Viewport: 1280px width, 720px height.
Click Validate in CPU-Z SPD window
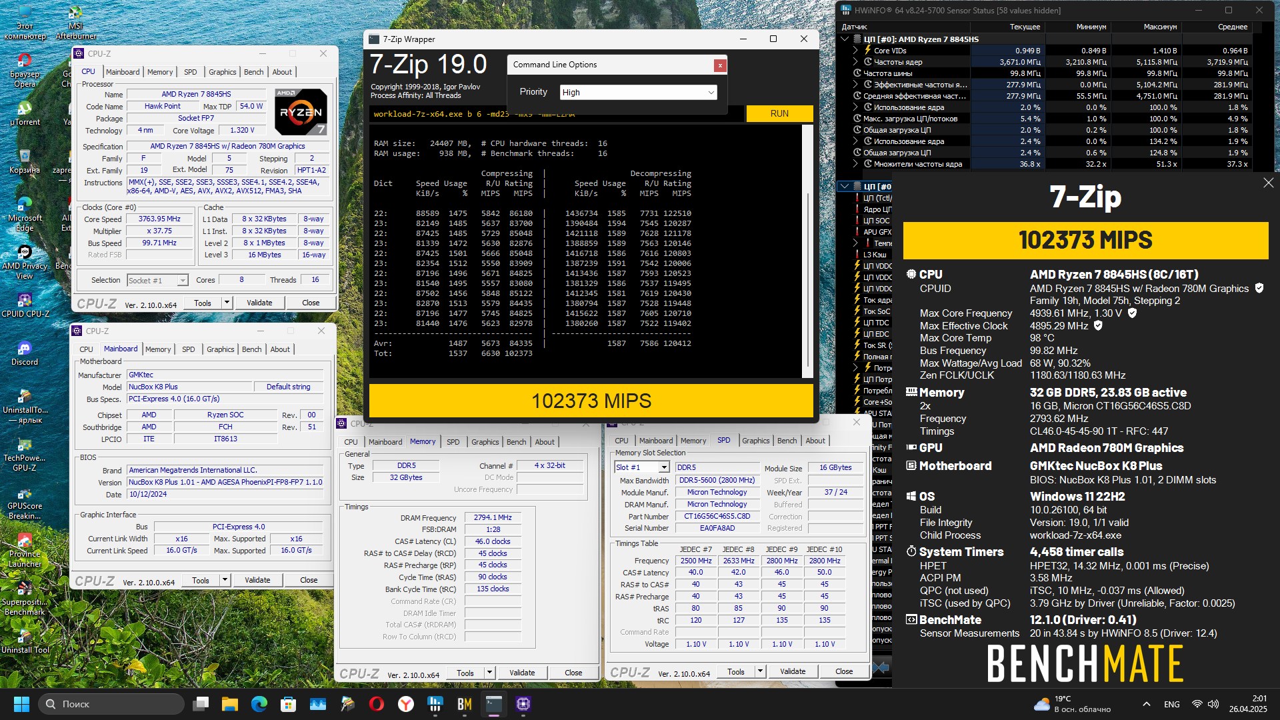(x=793, y=671)
